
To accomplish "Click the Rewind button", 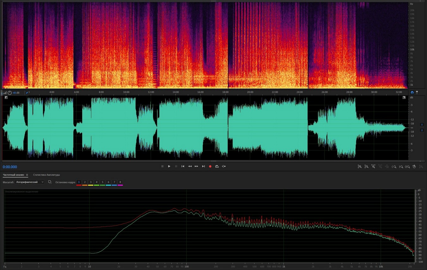I will 190,166.
